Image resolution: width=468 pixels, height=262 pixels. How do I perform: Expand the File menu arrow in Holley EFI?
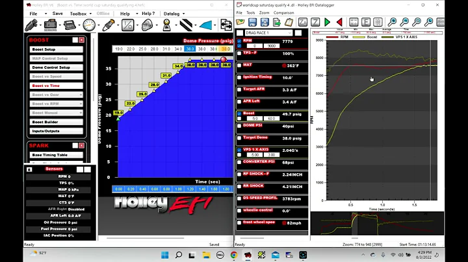[x=45, y=14]
